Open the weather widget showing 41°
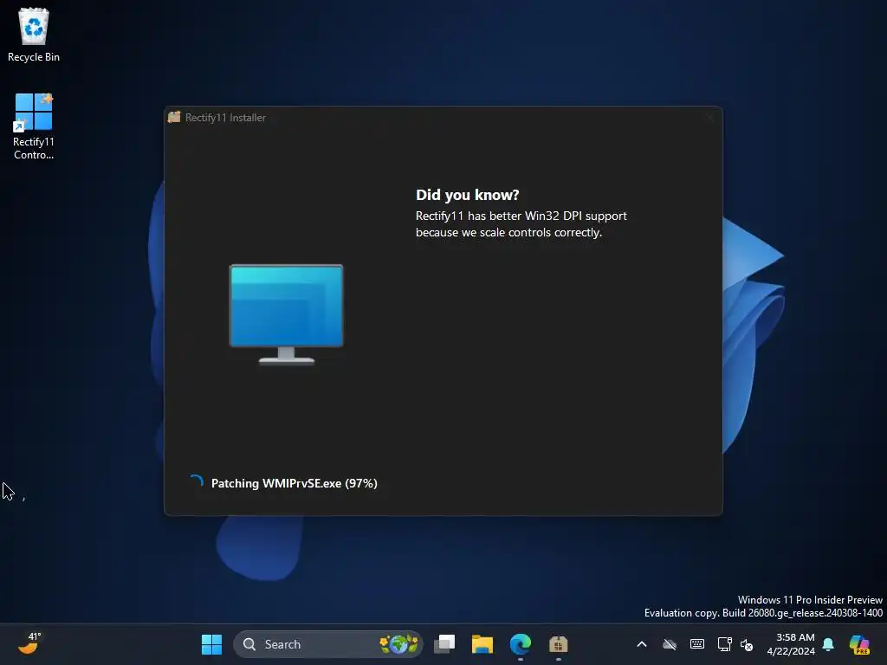887x665 pixels. (x=29, y=643)
